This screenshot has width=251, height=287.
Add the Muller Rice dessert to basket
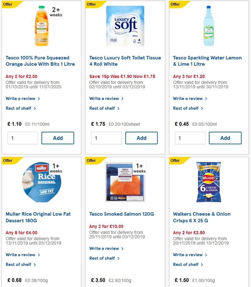pyautogui.click(x=58, y=286)
